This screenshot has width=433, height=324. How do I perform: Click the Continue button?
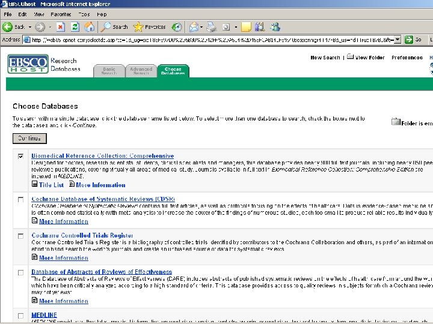pyautogui.click(x=29, y=139)
